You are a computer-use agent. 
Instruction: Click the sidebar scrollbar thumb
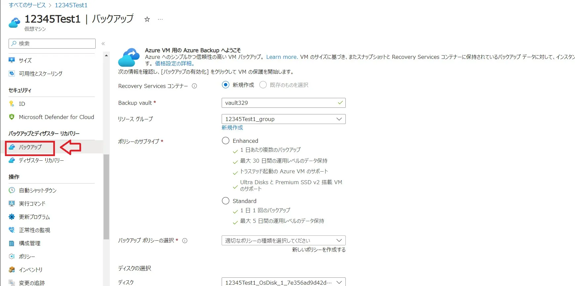(x=106, y=197)
